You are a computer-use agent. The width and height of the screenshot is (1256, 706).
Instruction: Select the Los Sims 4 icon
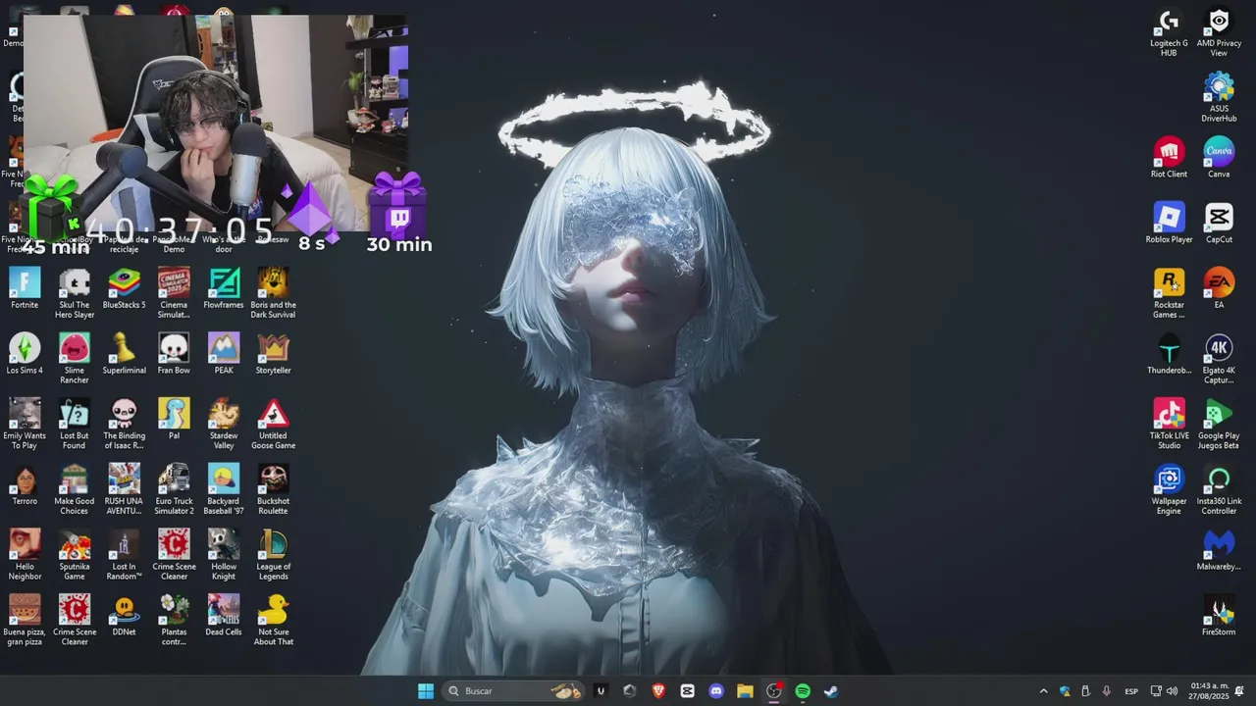pos(25,354)
